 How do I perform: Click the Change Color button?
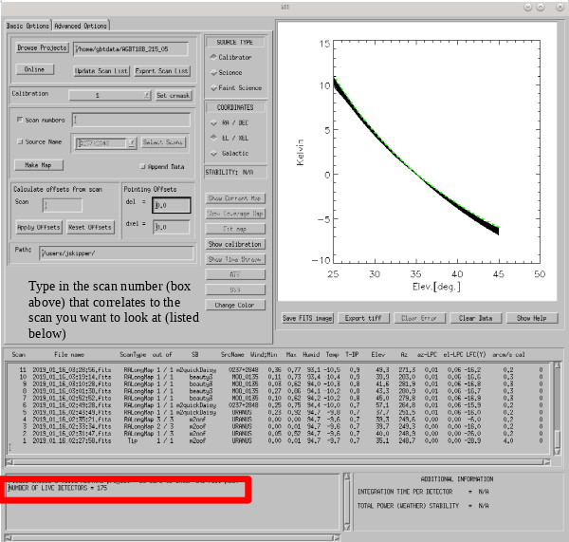coord(235,305)
